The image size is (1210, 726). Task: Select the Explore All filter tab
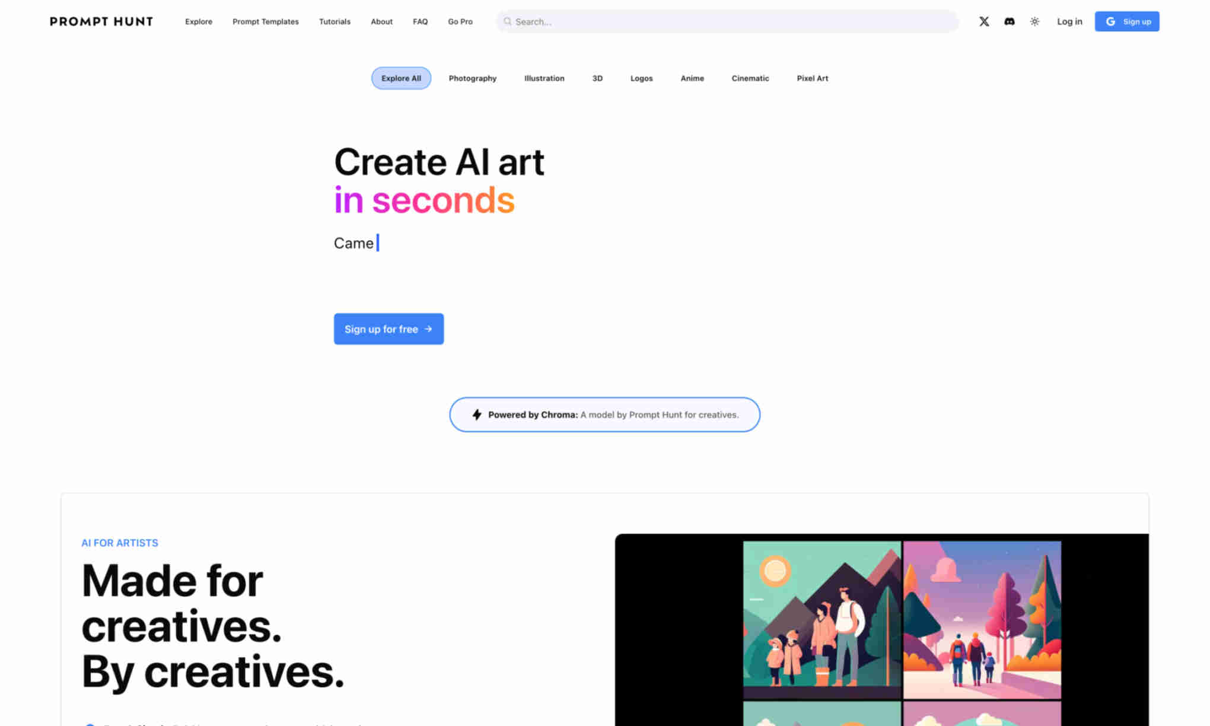tap(401, 78)
